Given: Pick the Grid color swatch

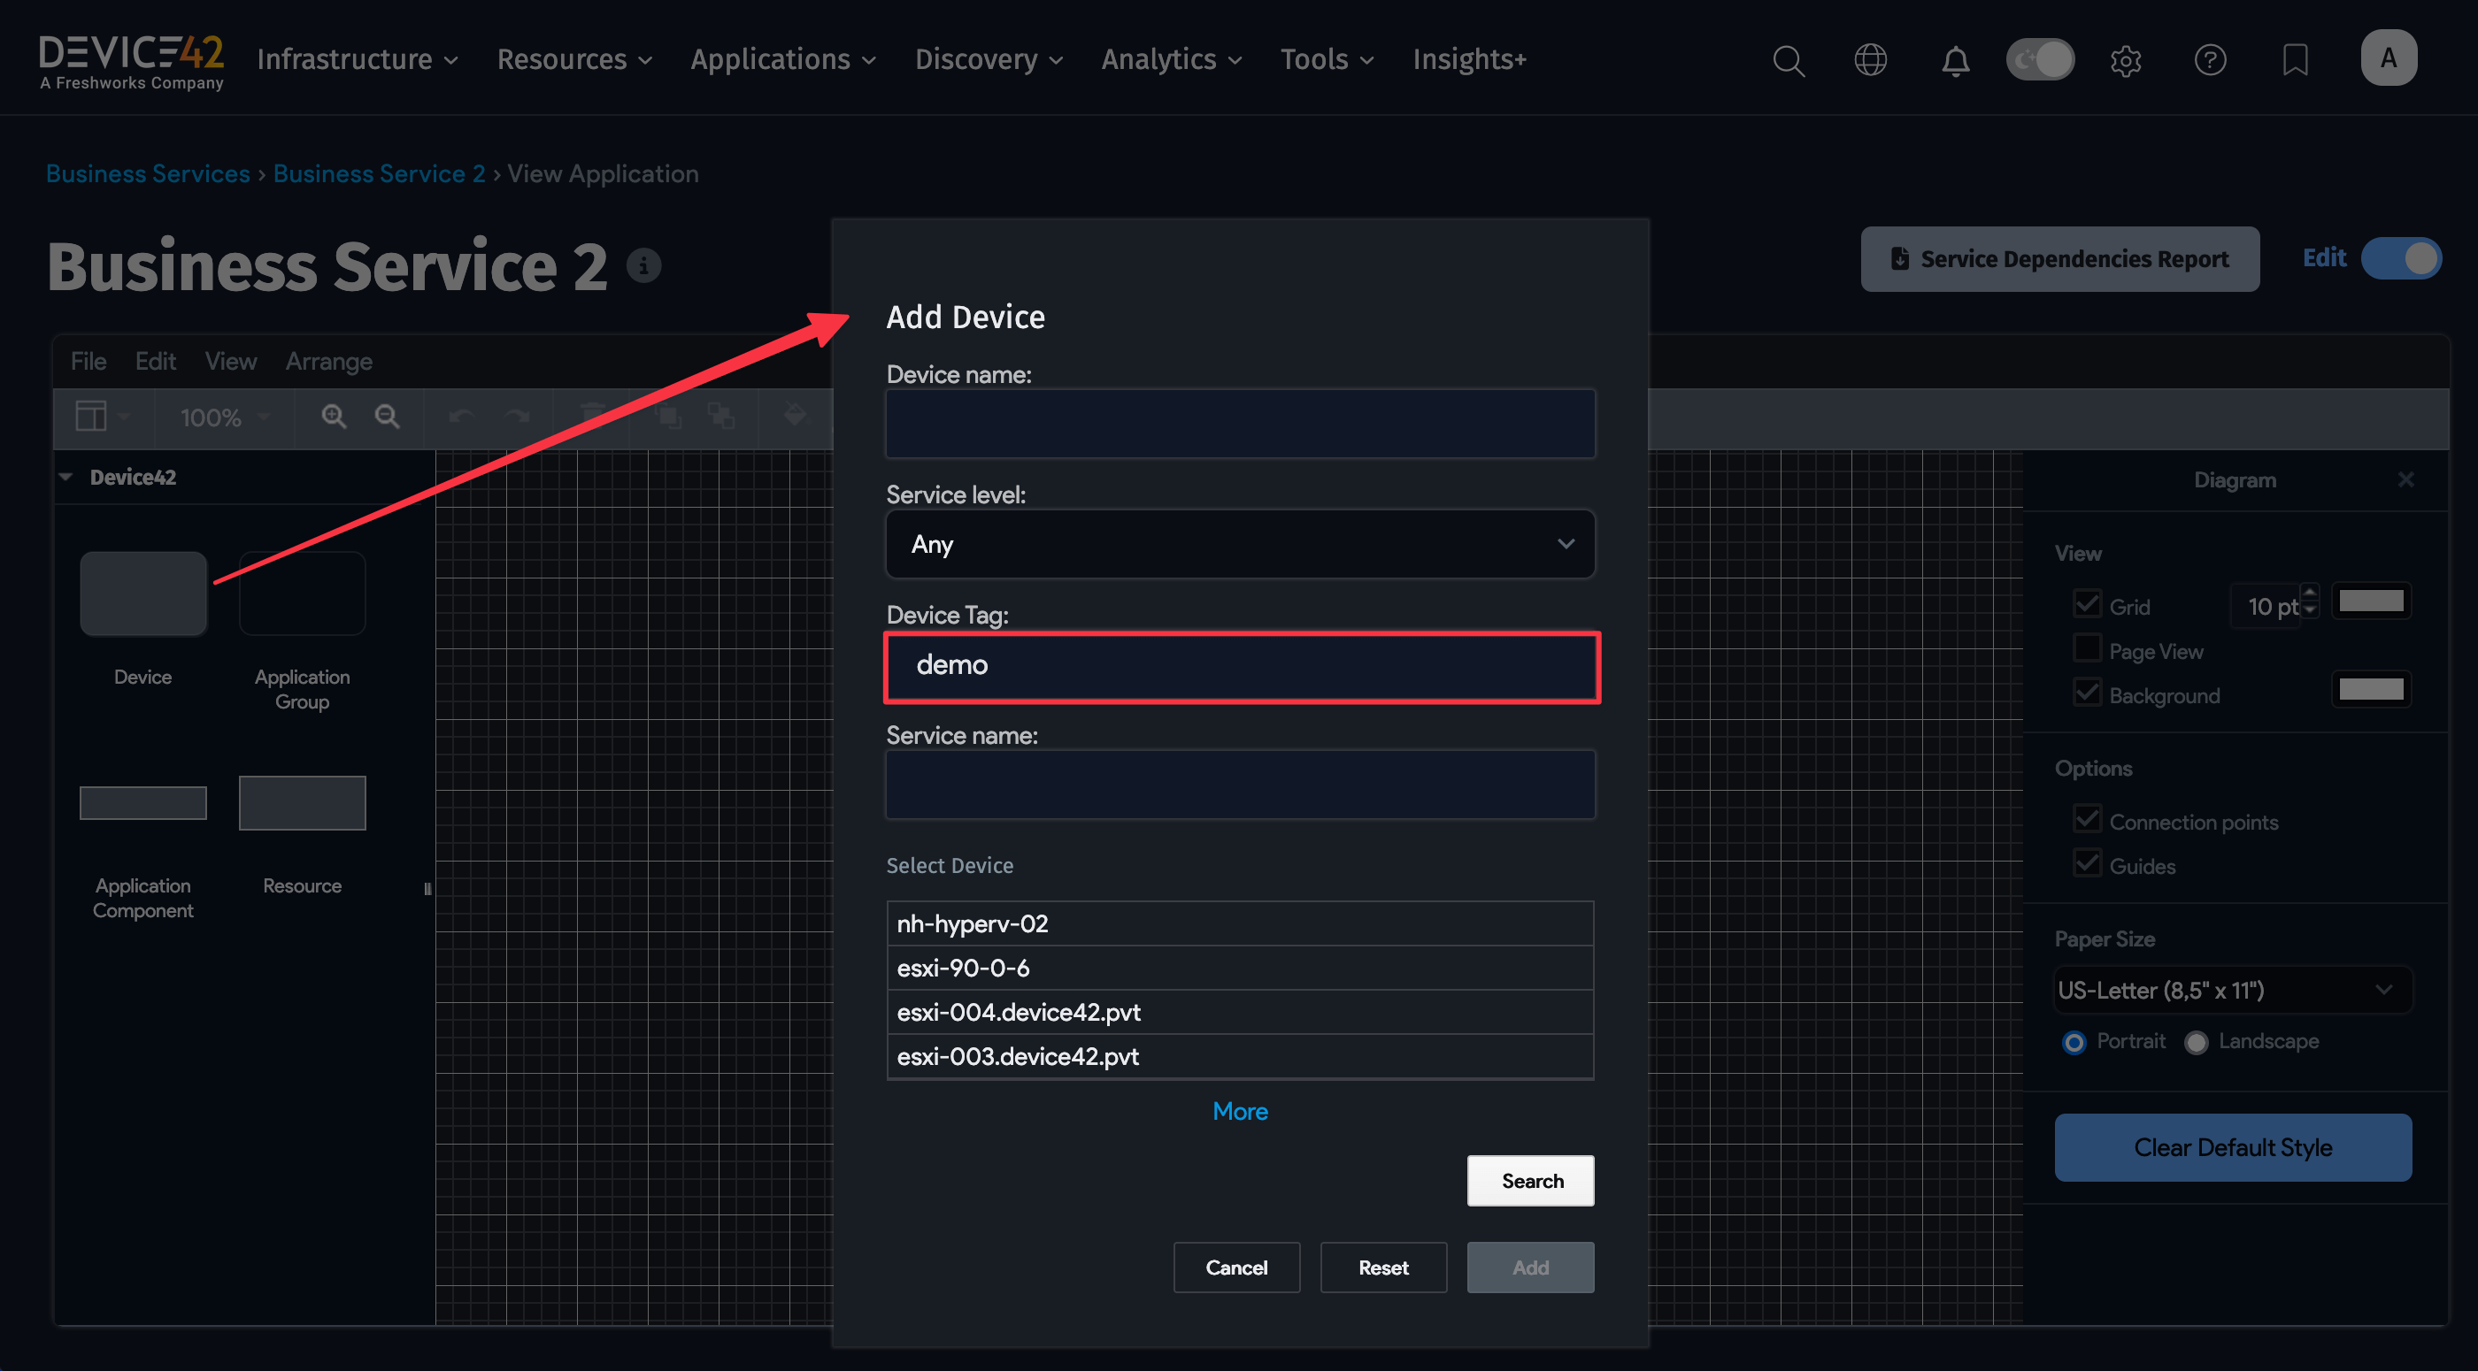Looking at the screenshot, I should 2371,601.
